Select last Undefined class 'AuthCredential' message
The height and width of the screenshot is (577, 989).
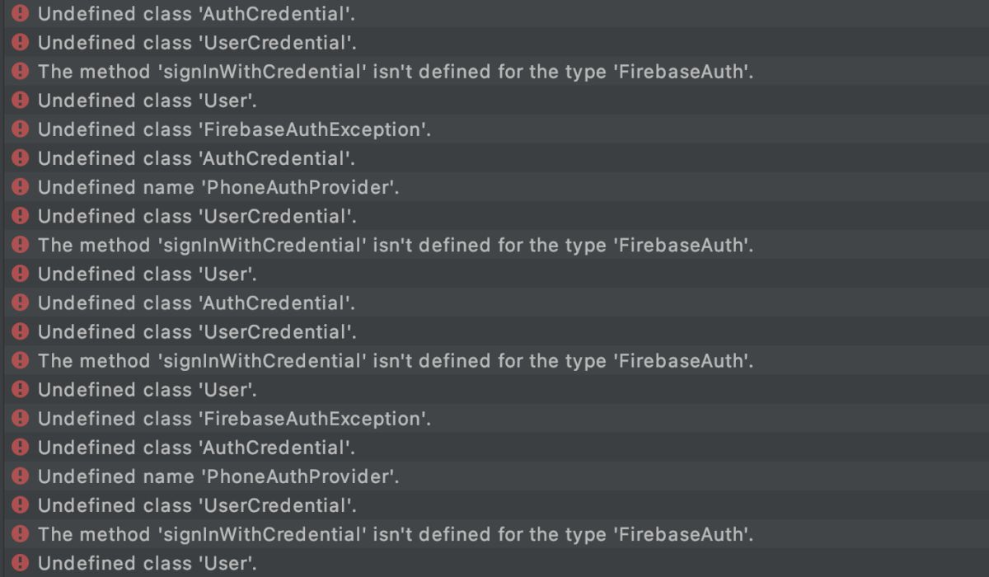point(196,448)
